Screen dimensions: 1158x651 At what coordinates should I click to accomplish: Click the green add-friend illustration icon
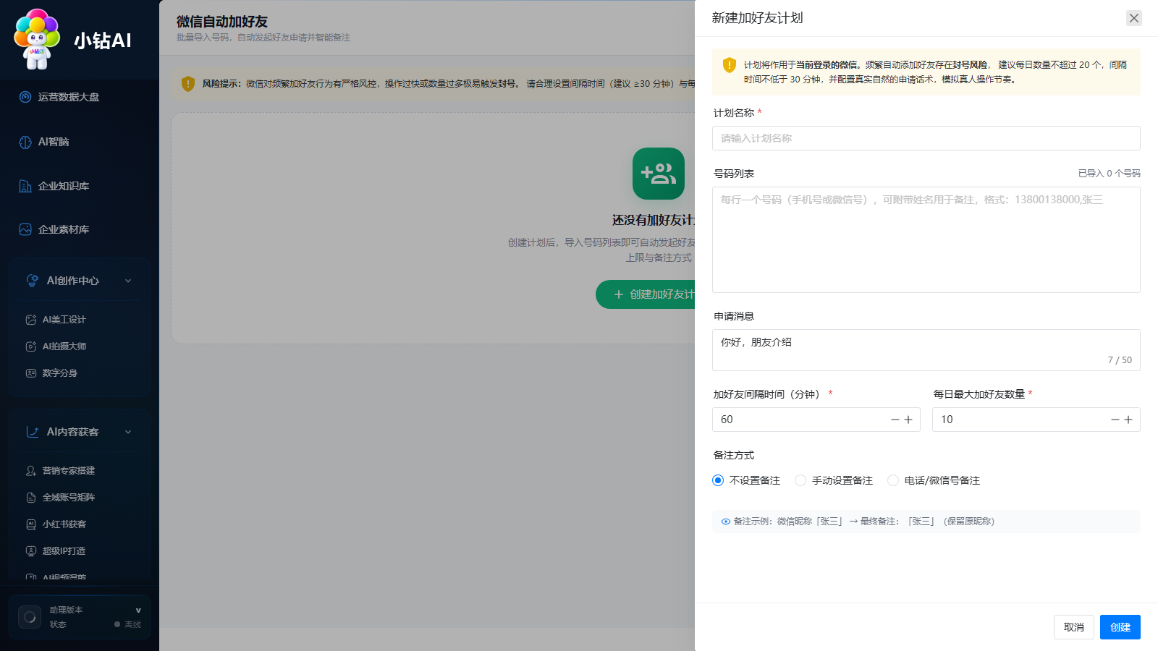click(659, 174)
